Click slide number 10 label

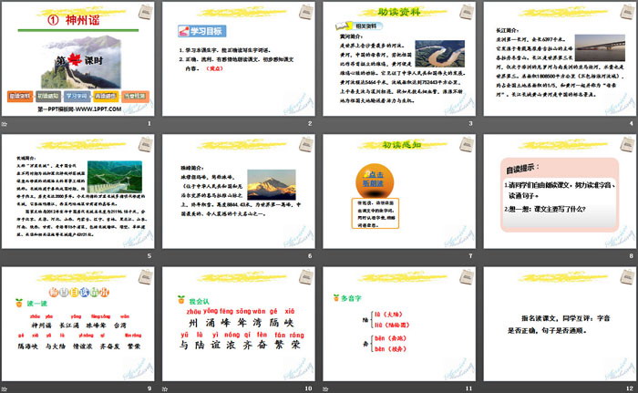[x=308, y=388]
